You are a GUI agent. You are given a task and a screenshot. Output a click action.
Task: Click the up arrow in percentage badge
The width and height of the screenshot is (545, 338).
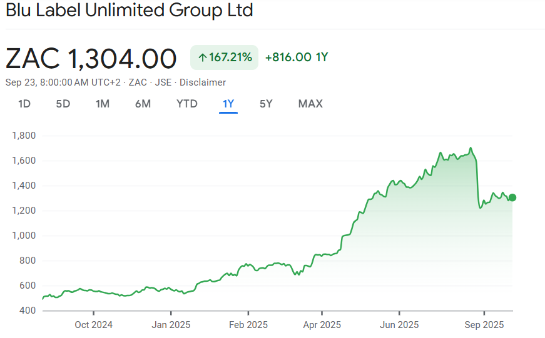click(x=203, y=57)
